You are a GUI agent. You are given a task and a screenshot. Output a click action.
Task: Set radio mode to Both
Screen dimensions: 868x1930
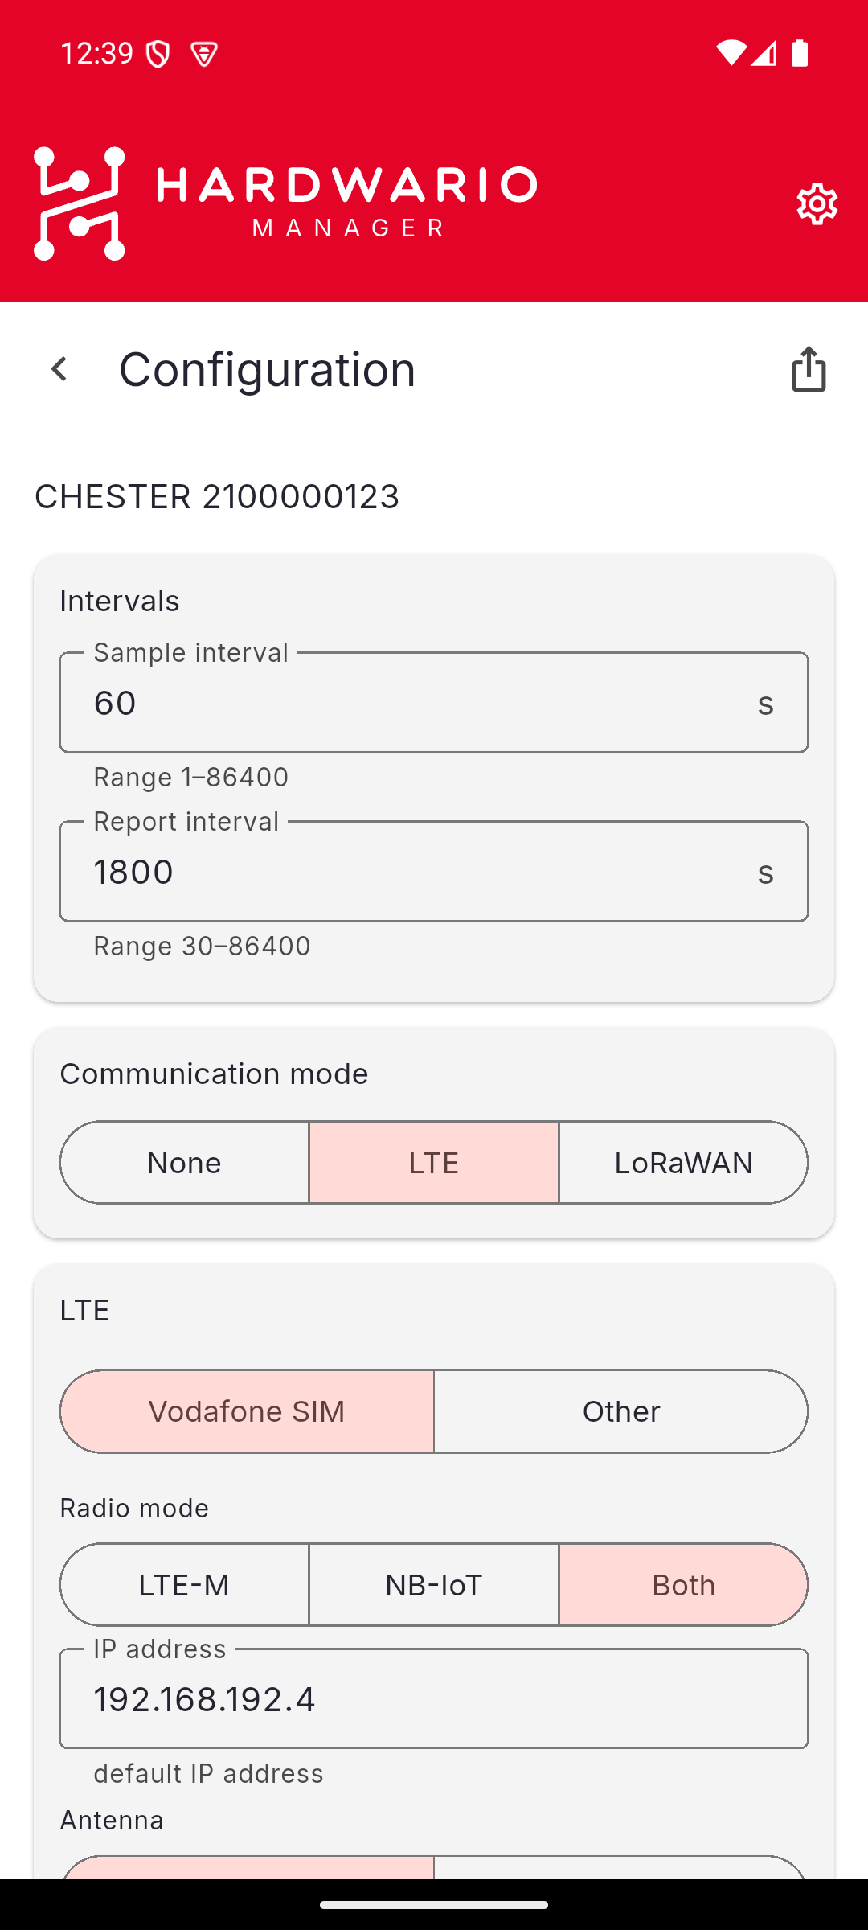683,1585
